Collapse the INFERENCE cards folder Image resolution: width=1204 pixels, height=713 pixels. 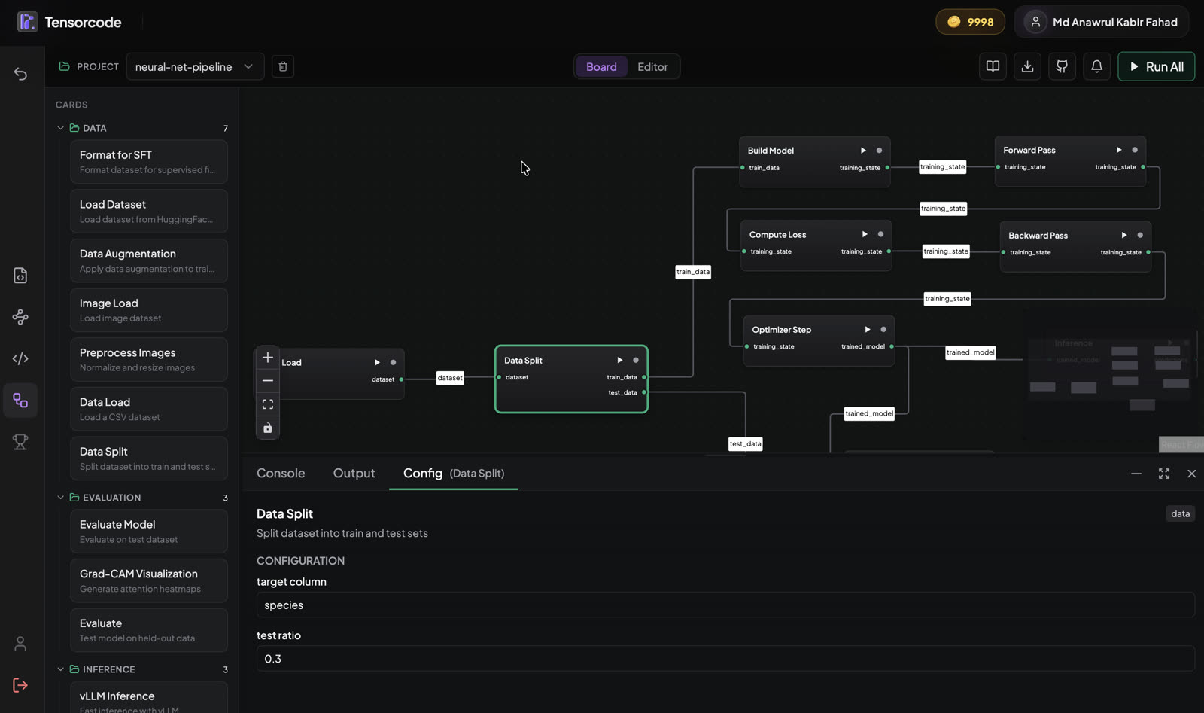tap(61, 669)
